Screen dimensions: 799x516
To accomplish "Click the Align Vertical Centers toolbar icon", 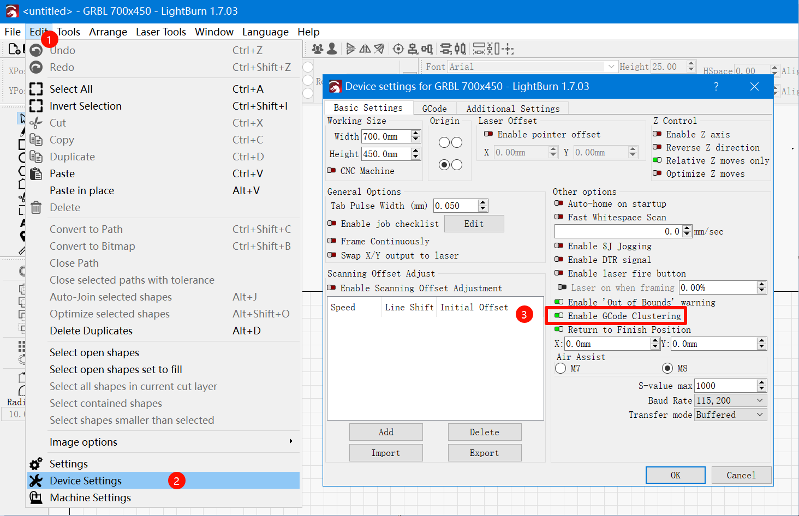I will click(413, 49).
